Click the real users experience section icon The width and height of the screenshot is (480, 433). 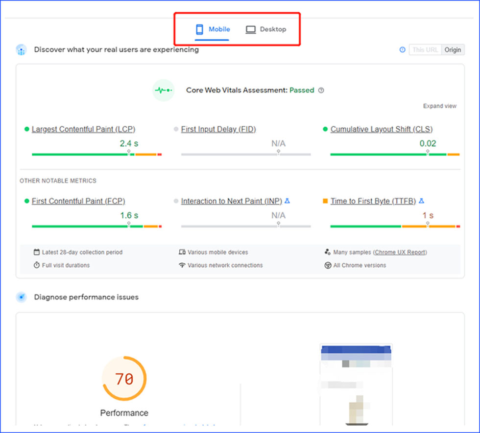coord(21,50)
